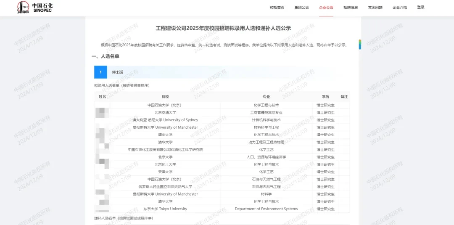Viewport: 454px width, 225px height.
Task: Click the 登录 link
Action: (x=421, y=8)
